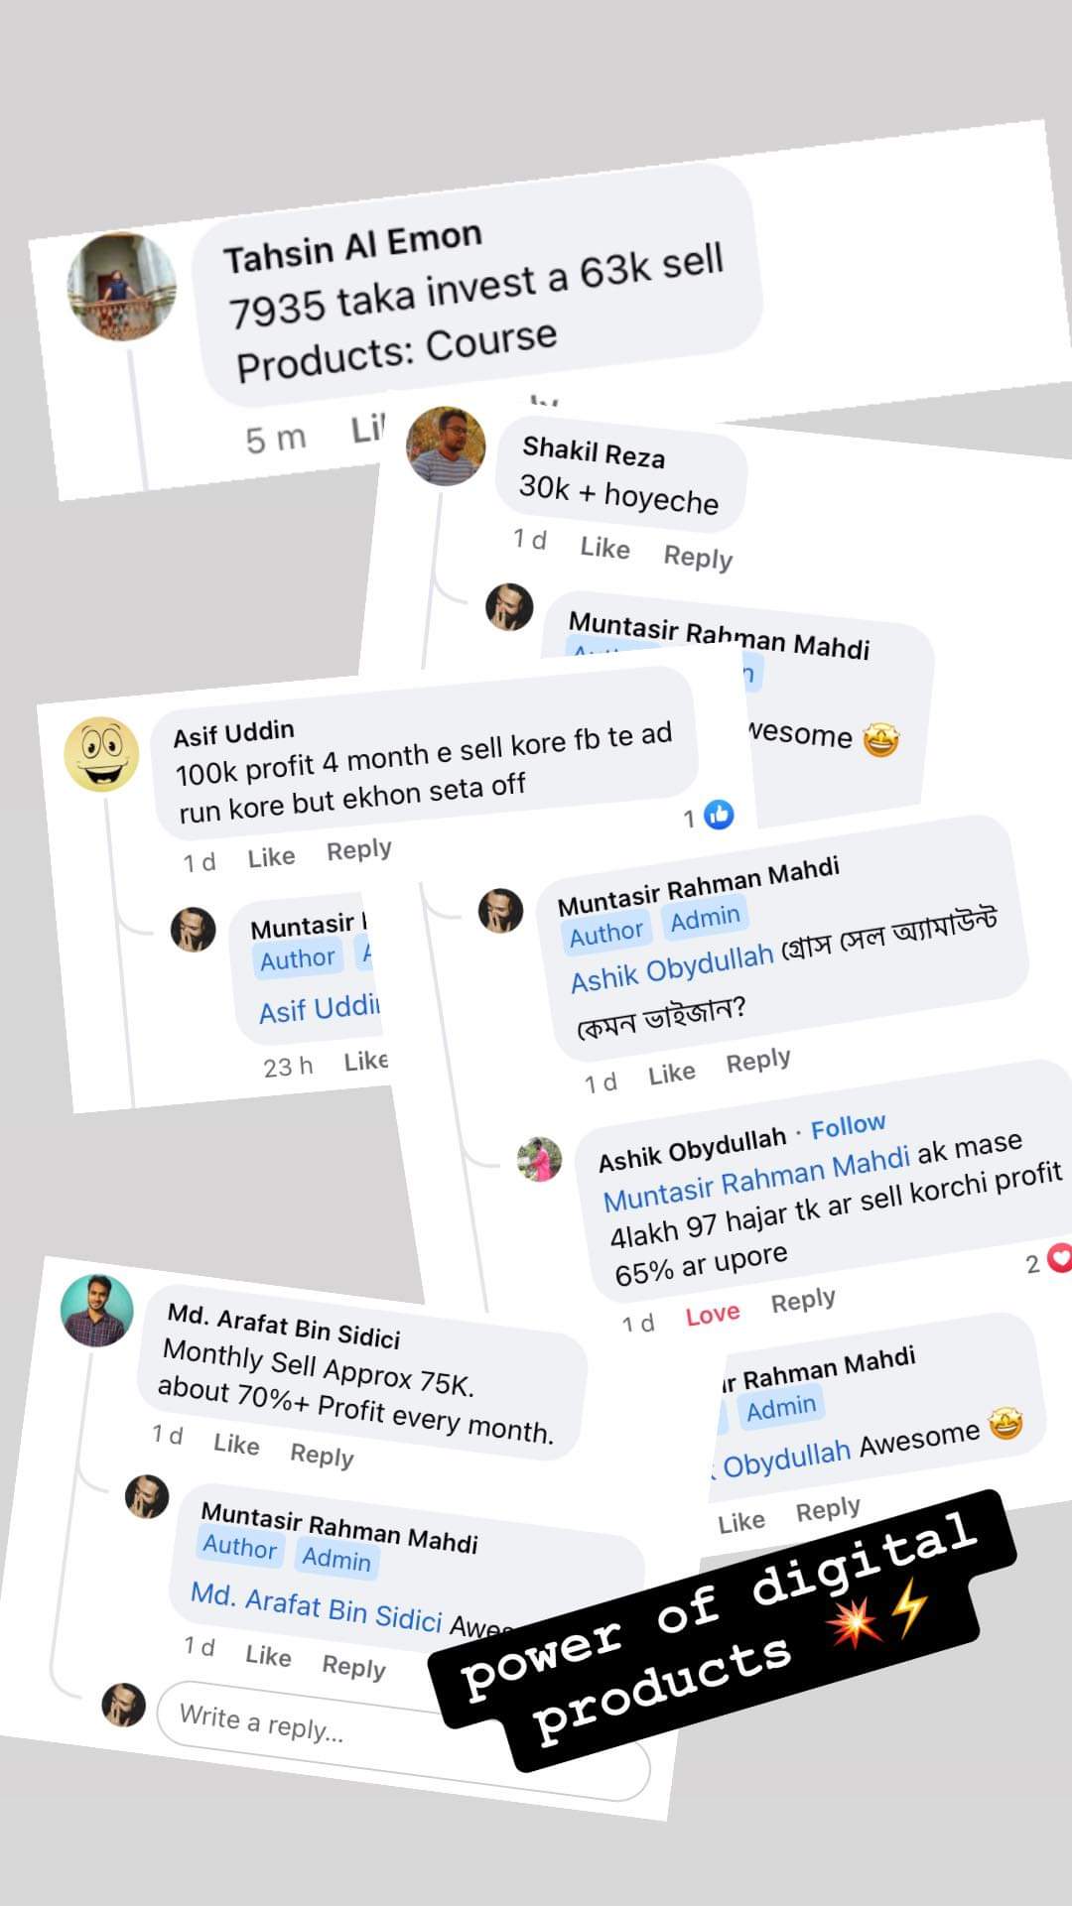Open Tahsin Al Emon's profile picture
1072x1906 pixels.
tap(120, 286)
